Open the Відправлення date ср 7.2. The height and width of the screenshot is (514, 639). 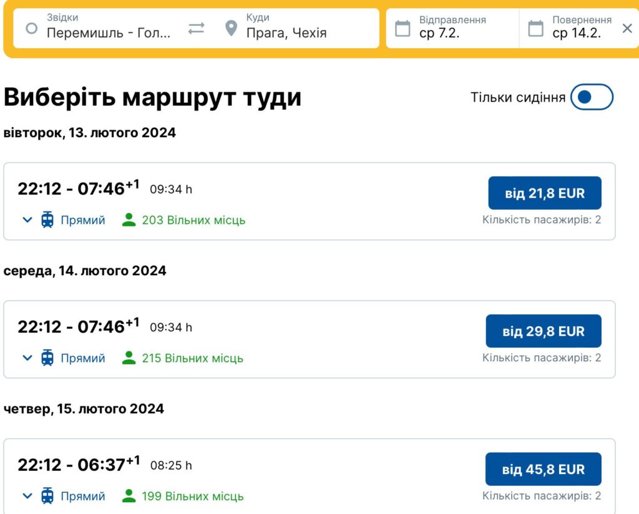pyautogui.click(x=452, y=28)
